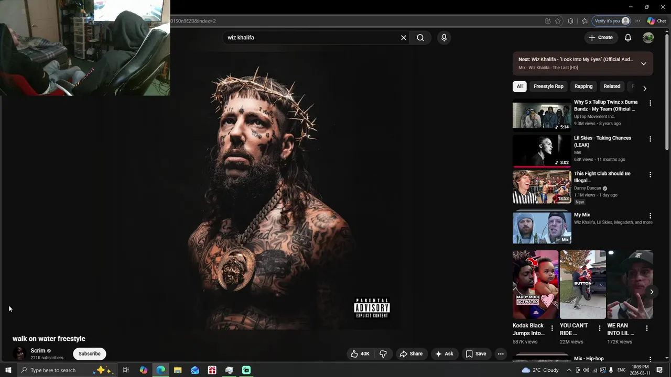Open This Fight Club Should Be Illegal thumbnail
This screenshot has height=377, width=671.
click(542, 187)
